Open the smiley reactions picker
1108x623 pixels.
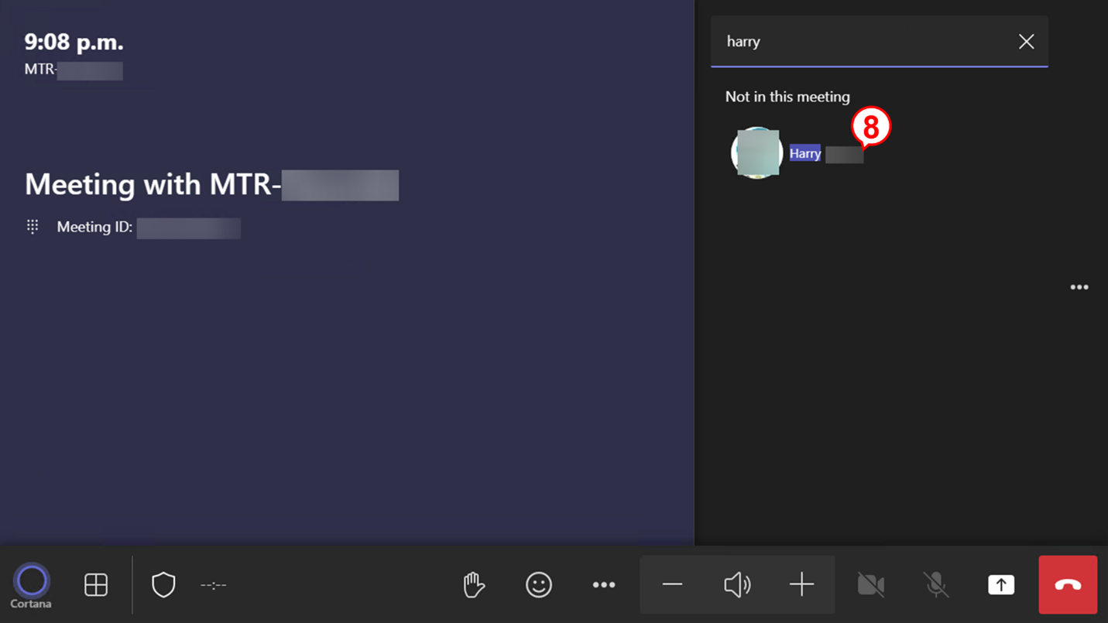coord(539,585)
